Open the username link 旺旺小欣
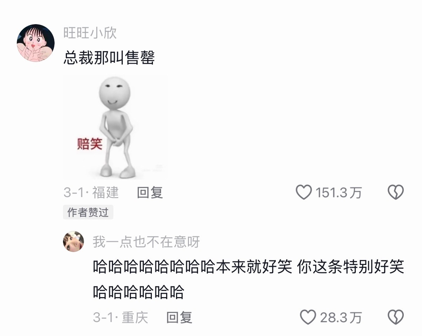422x336 pixels. click(90, 33)
